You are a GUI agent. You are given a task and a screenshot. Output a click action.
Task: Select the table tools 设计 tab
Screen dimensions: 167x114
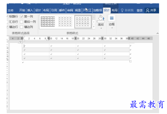point(107,10)
